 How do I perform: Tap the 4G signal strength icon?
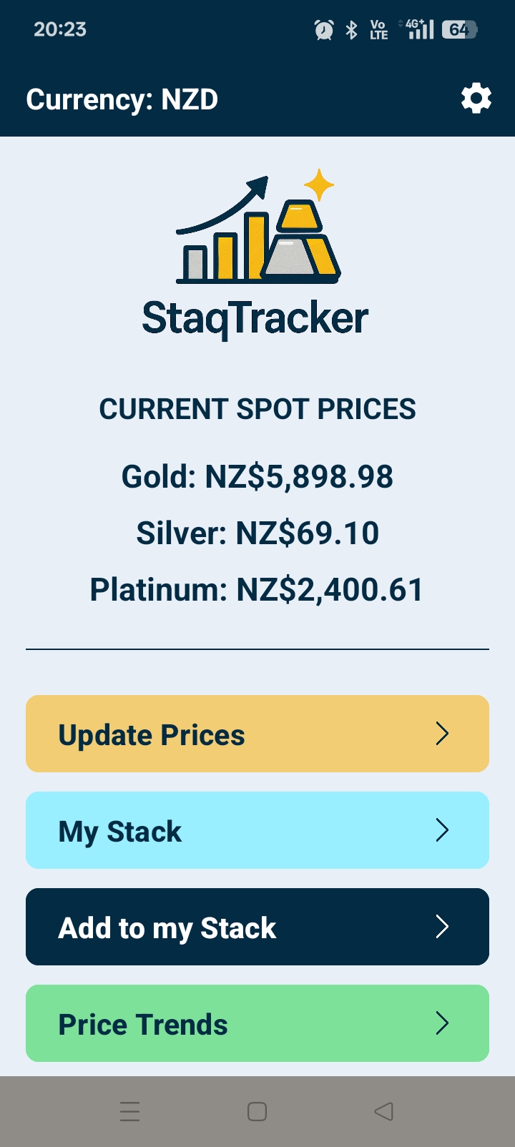(x=420, y=29)
